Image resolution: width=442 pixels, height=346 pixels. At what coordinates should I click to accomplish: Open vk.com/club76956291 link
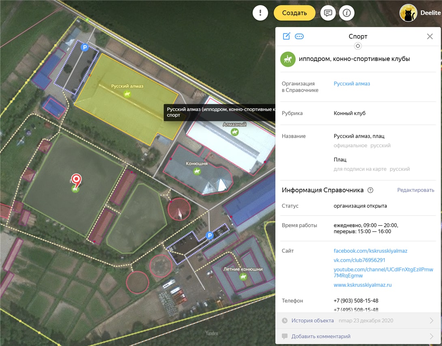[x=359, y=260]
